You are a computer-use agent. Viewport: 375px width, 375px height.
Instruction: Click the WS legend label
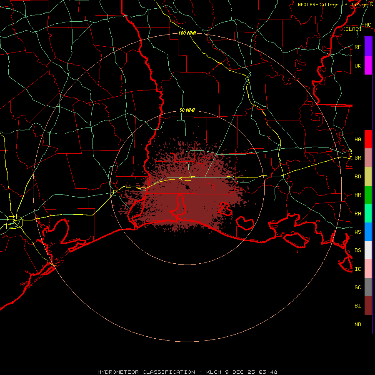[x=357, y=232]
